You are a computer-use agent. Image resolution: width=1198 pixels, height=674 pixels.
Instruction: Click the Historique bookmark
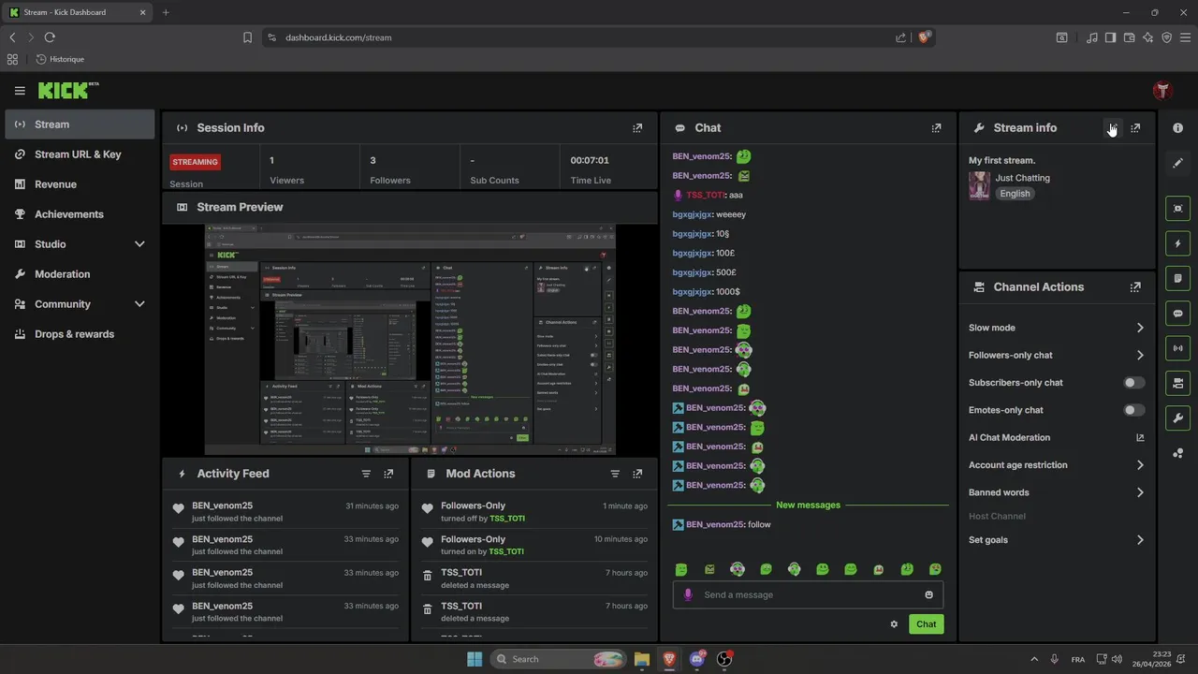60,59
